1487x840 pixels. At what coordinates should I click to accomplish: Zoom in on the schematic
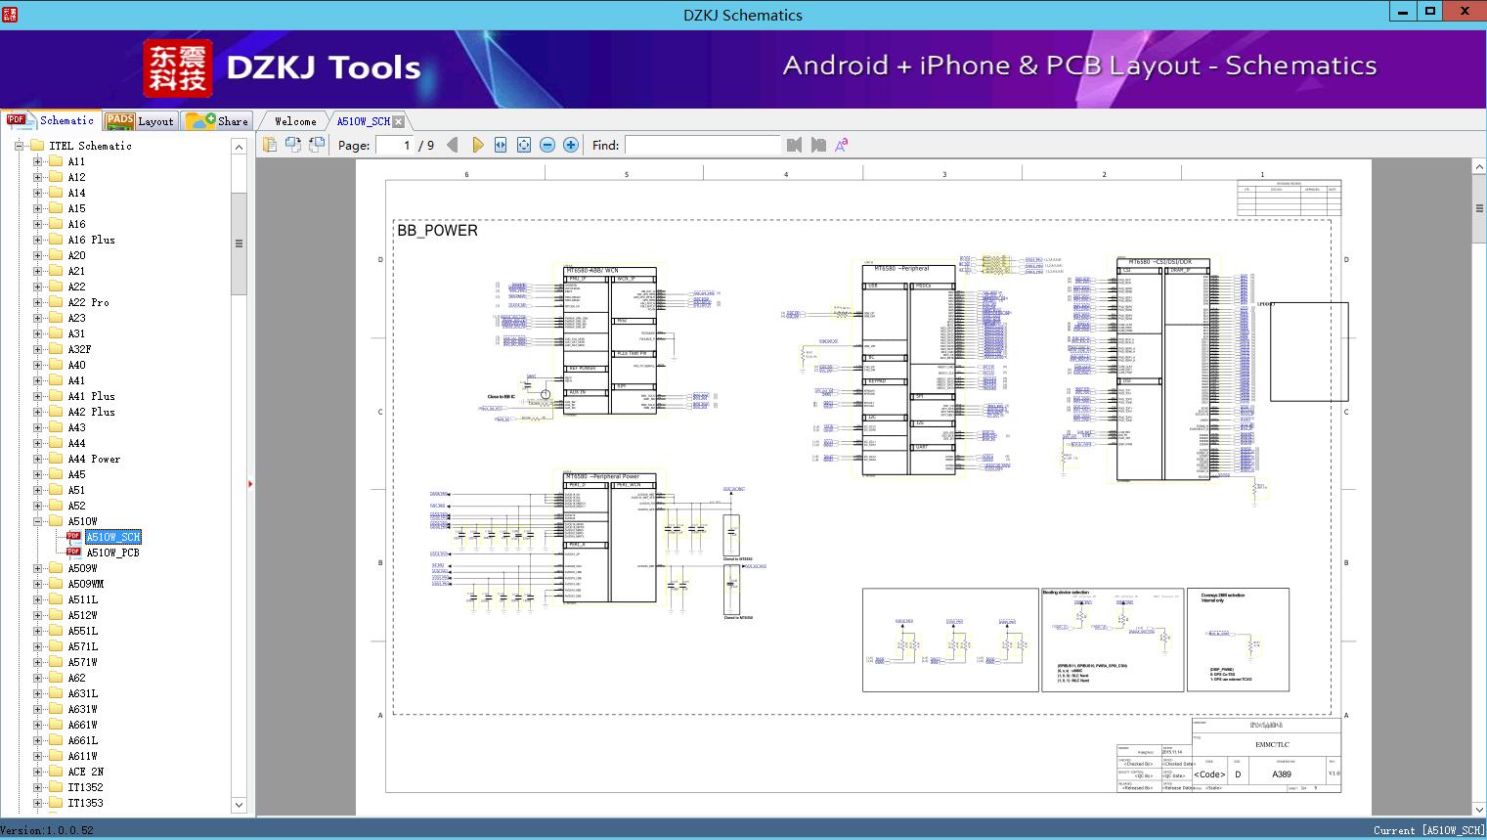pyautogui.click(x=571, y=145)
